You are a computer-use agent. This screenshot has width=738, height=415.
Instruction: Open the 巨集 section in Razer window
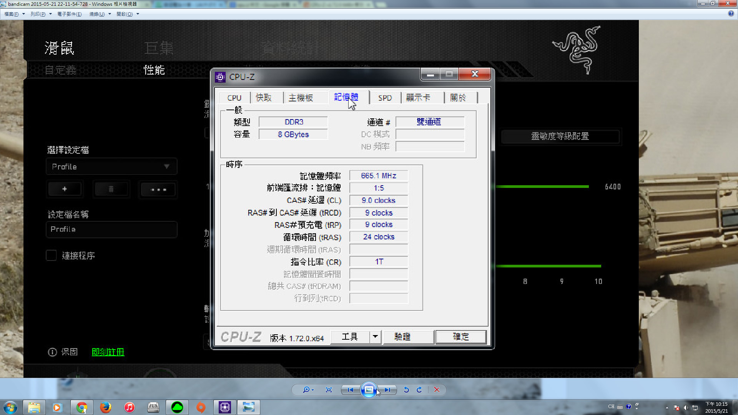point(159,48)
